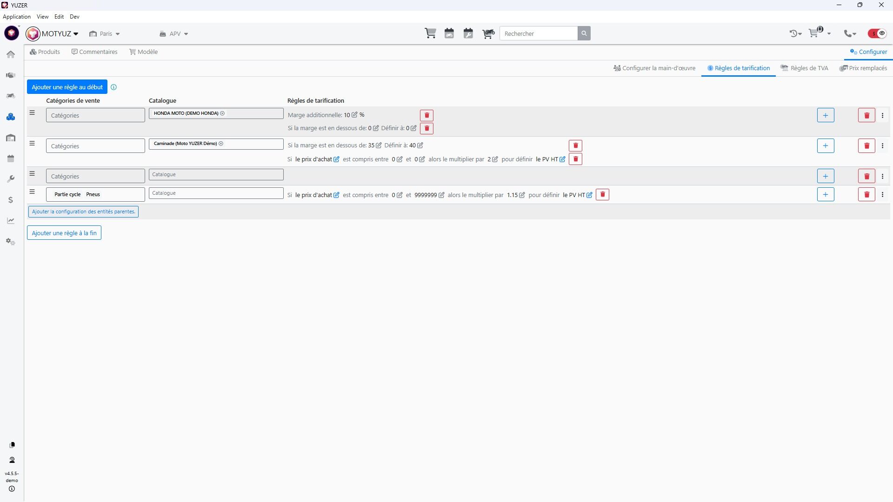Viewport: 893px width, 502px height.
Task: Edit the Marge additionnelle 10 value
Action: click(354, 115)
